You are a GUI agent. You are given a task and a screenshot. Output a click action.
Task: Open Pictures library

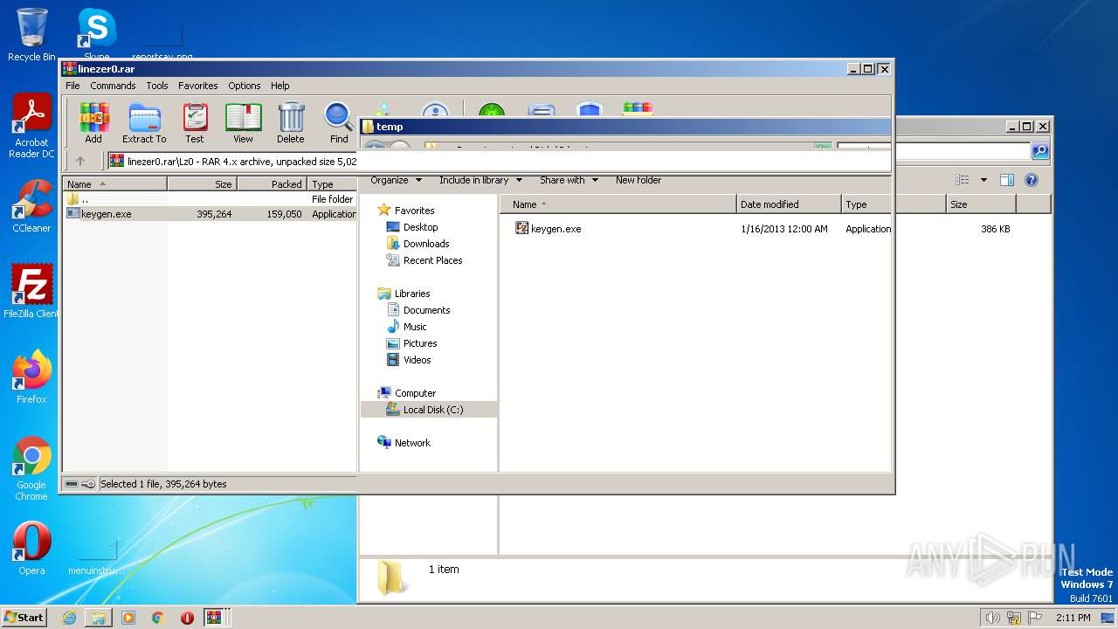coord(411,343)
